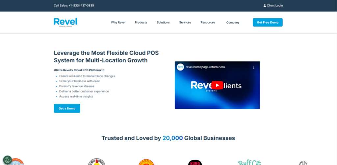Click the Buff City brand logo
The height and width of the screenshot is (165, 337).
[x=249, y=162]
